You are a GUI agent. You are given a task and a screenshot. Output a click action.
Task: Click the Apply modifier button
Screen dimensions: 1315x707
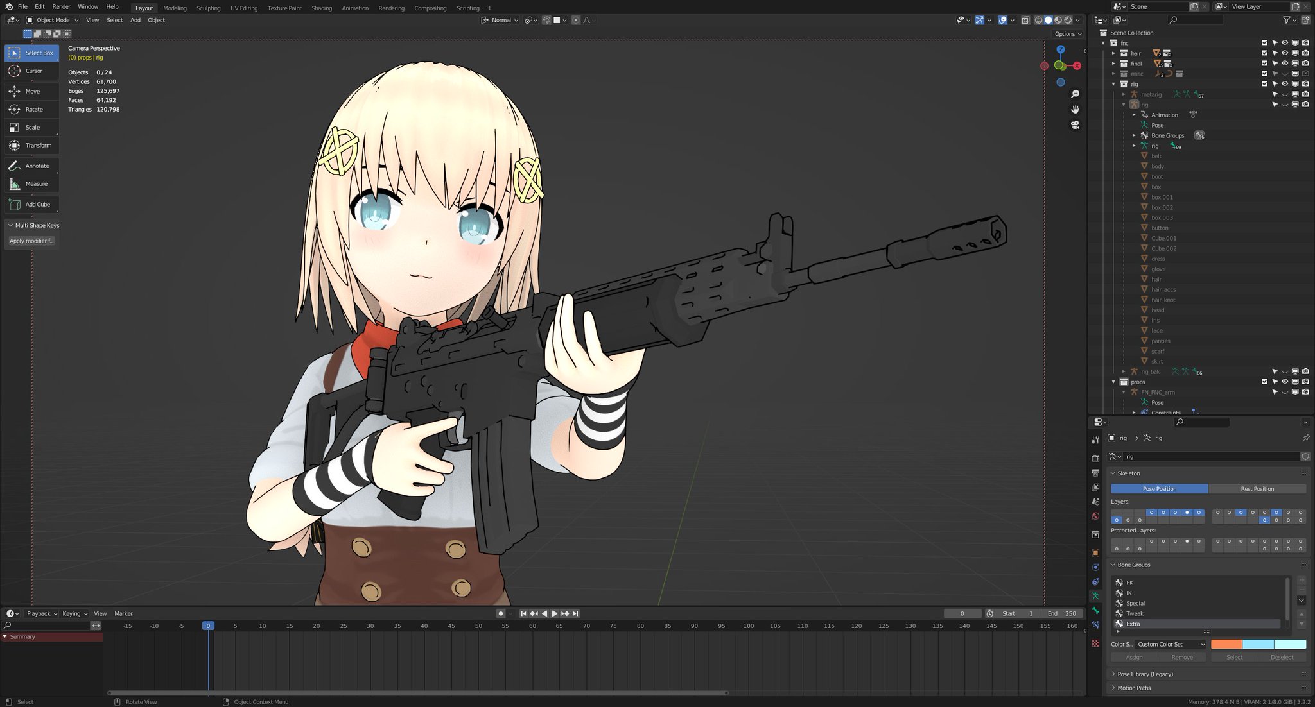pos(31,241)
